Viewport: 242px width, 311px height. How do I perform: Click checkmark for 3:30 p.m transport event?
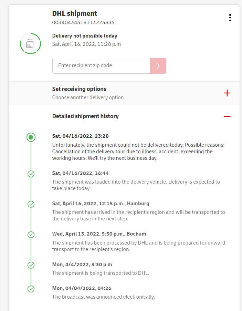coord(31,265)
